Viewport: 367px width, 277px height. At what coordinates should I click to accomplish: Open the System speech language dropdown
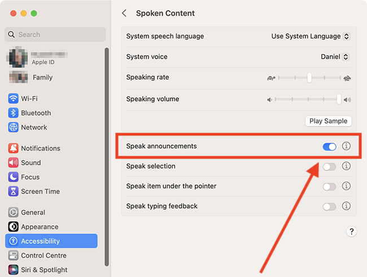pos(311,36)
